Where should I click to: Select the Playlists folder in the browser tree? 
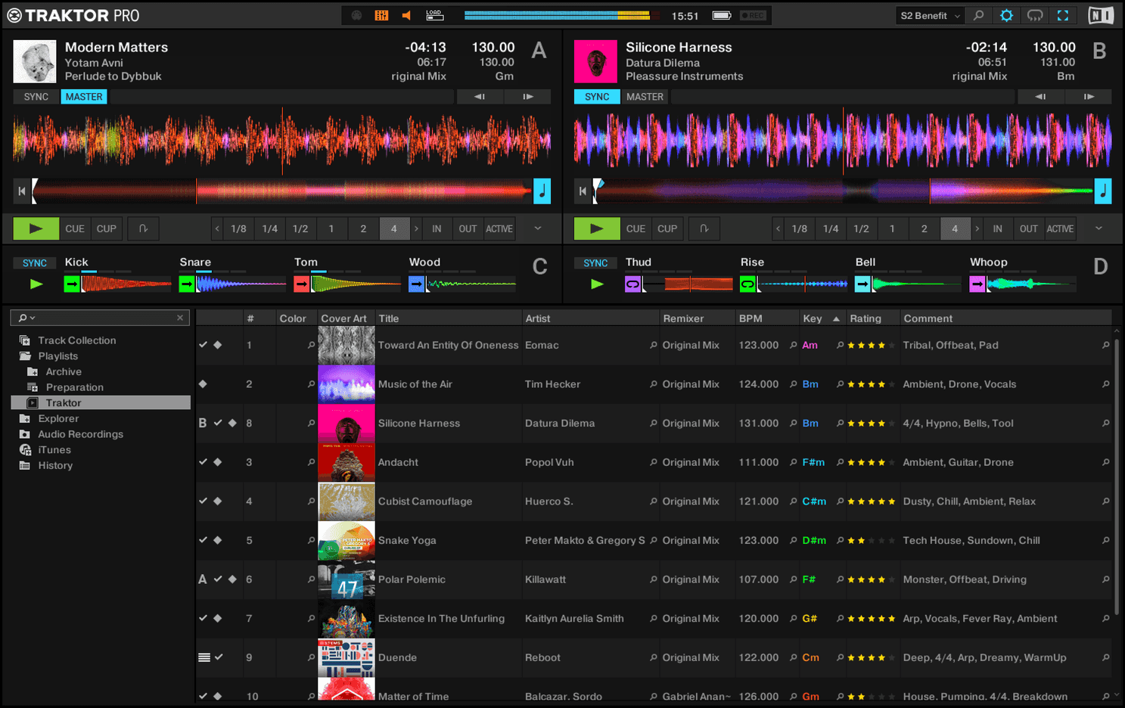point(58,356)
